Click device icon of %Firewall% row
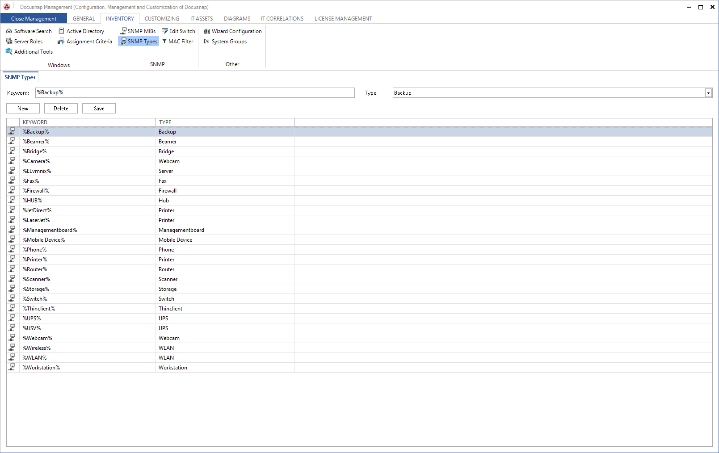Image resolution: width=719 pixels, height=453 pixels. (13, 190)
